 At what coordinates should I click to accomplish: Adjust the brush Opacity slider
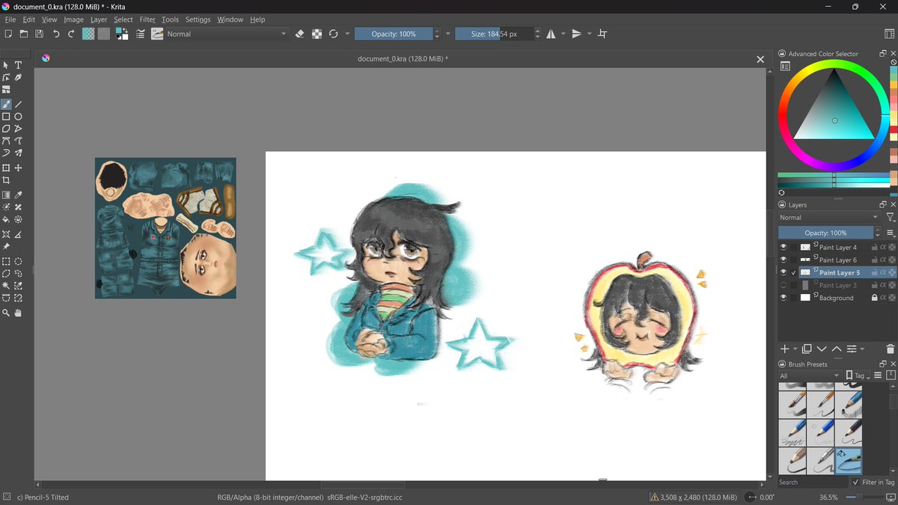point(394,34)
